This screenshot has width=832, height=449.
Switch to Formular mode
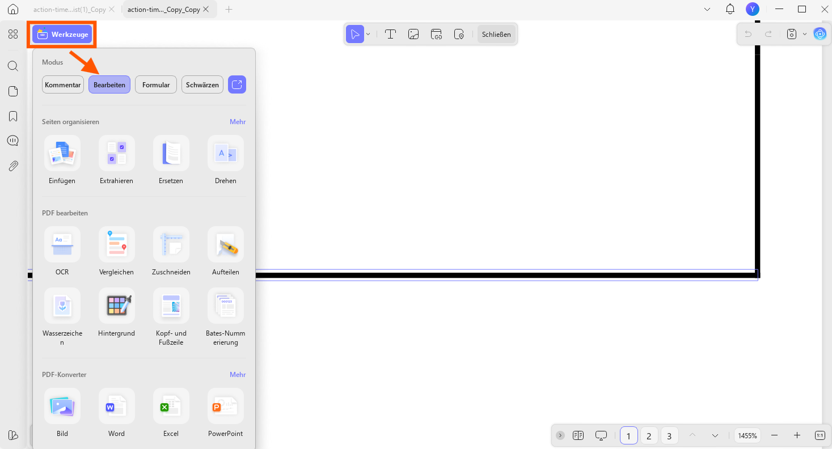pos(156,84)
